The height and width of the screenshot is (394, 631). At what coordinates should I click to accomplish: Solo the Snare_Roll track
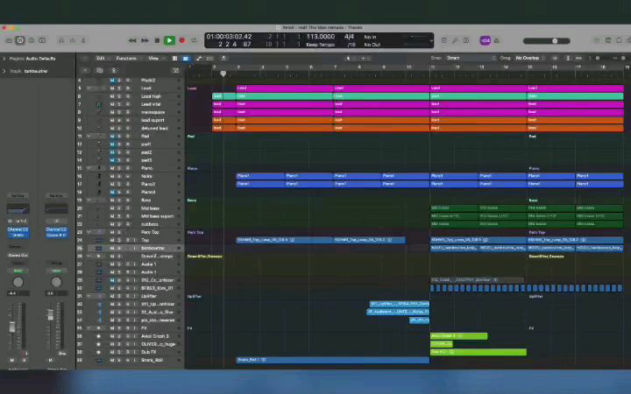(118, 360)
